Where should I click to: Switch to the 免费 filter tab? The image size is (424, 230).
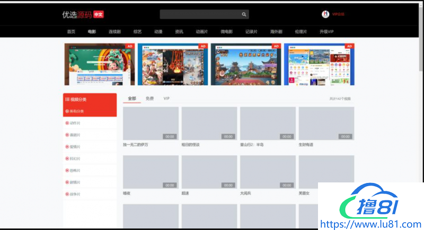tap(150, 98)
